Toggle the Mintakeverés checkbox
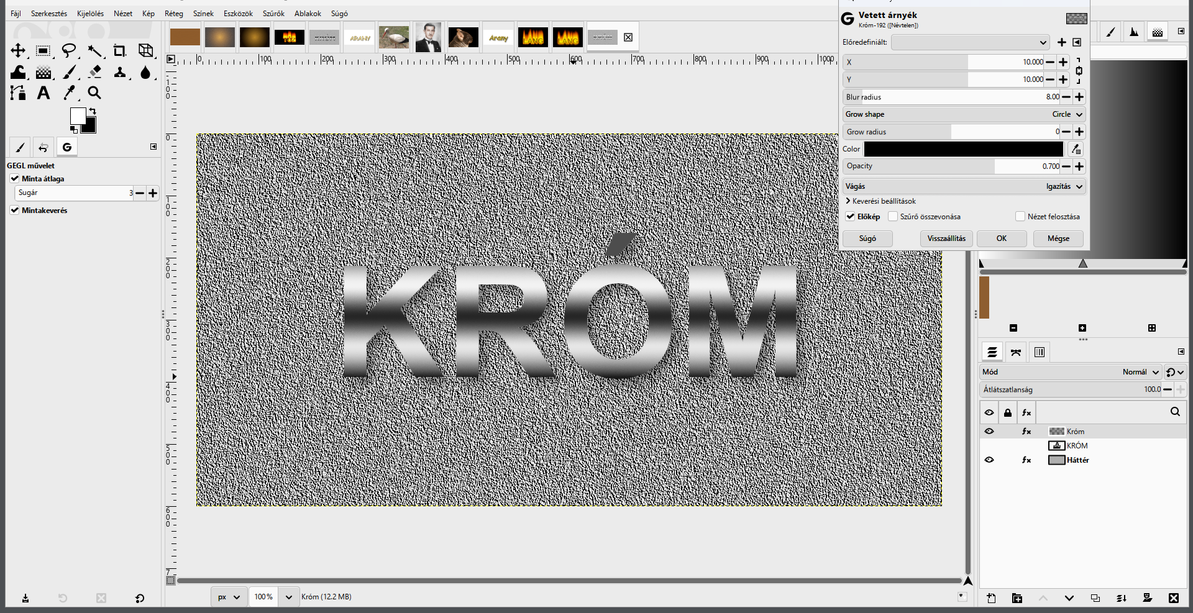Viewport: 1193px width, 613px height. click(15, 210)
